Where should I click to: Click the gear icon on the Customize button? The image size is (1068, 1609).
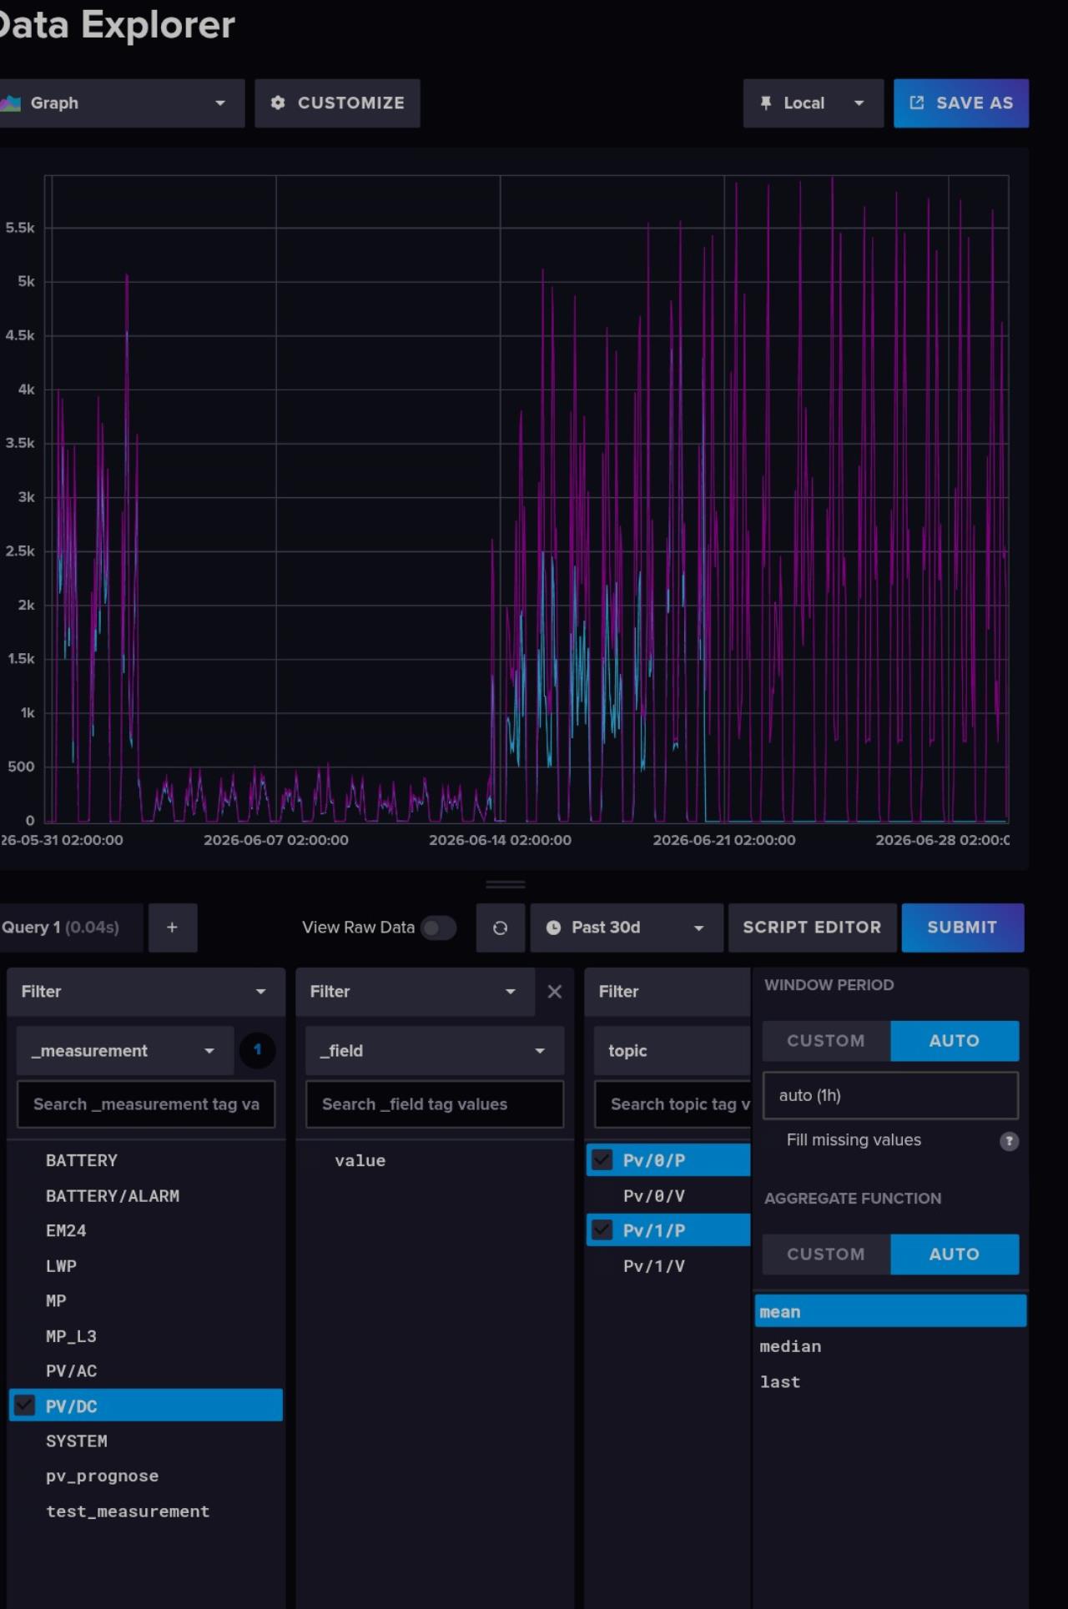point(278,103)
